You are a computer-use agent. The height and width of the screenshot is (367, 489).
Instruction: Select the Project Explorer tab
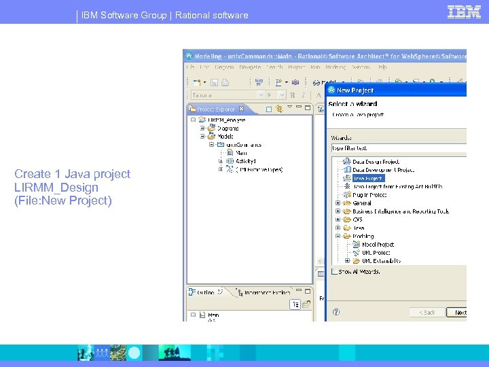click(212, 109)
